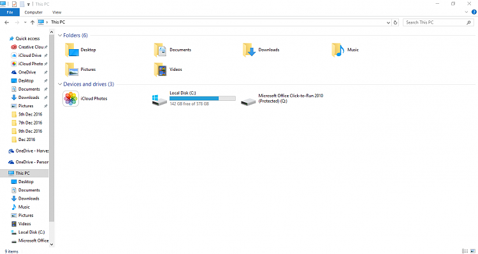Screen dimensions: 478x254
Task: Open the recent locations dropdown arrow
Action: [x=25, y=22]
